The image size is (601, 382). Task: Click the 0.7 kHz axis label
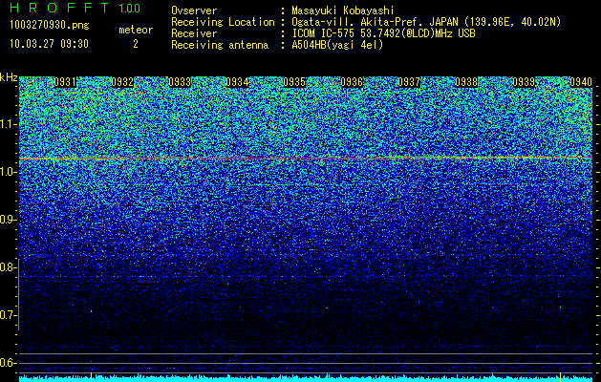point(8,315)
